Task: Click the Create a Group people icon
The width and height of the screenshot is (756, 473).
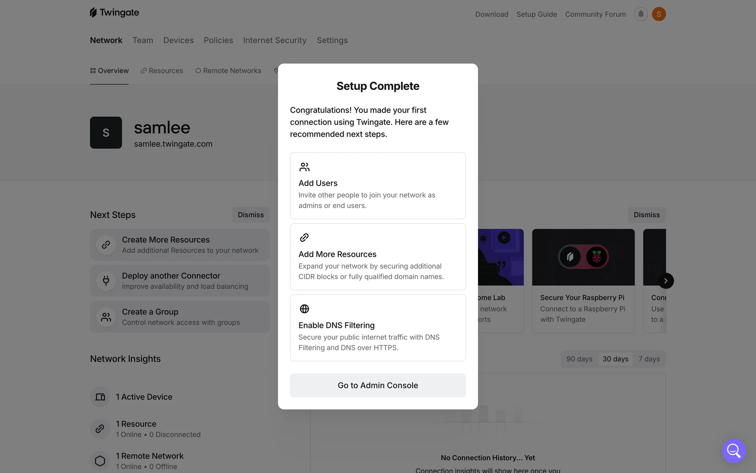Action: click(106, 317)
